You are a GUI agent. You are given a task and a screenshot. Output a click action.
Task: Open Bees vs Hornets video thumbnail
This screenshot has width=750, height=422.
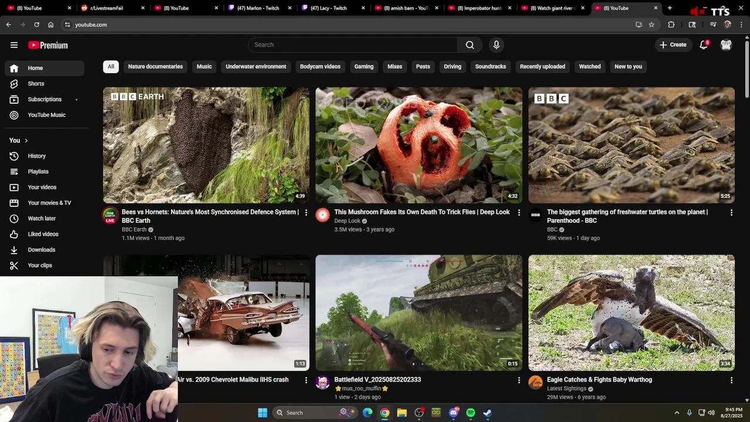206,145
